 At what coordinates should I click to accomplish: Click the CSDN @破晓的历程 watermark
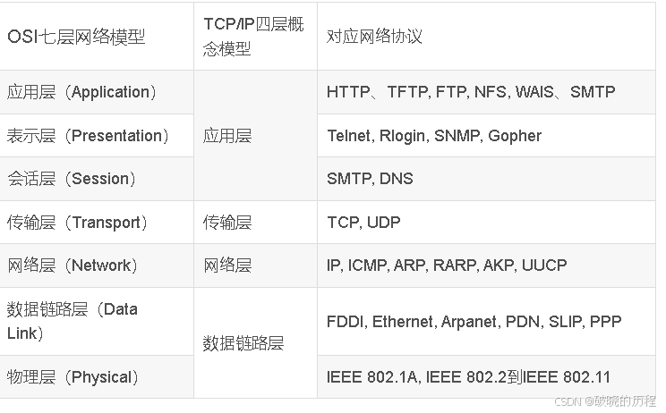(x=605, y=401)
